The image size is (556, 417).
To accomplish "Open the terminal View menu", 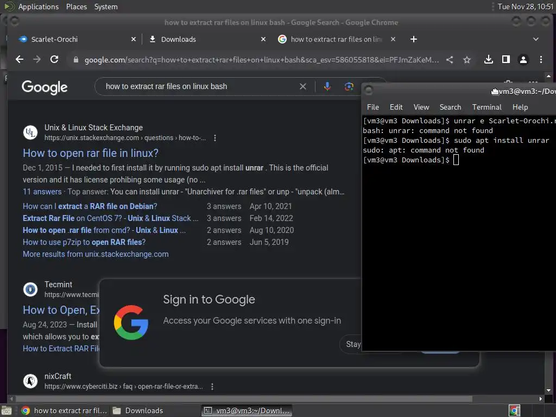I will coord(421,107).
